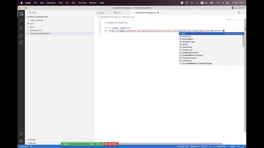Choose prependListener from suggestions list

tap(211, 53)
